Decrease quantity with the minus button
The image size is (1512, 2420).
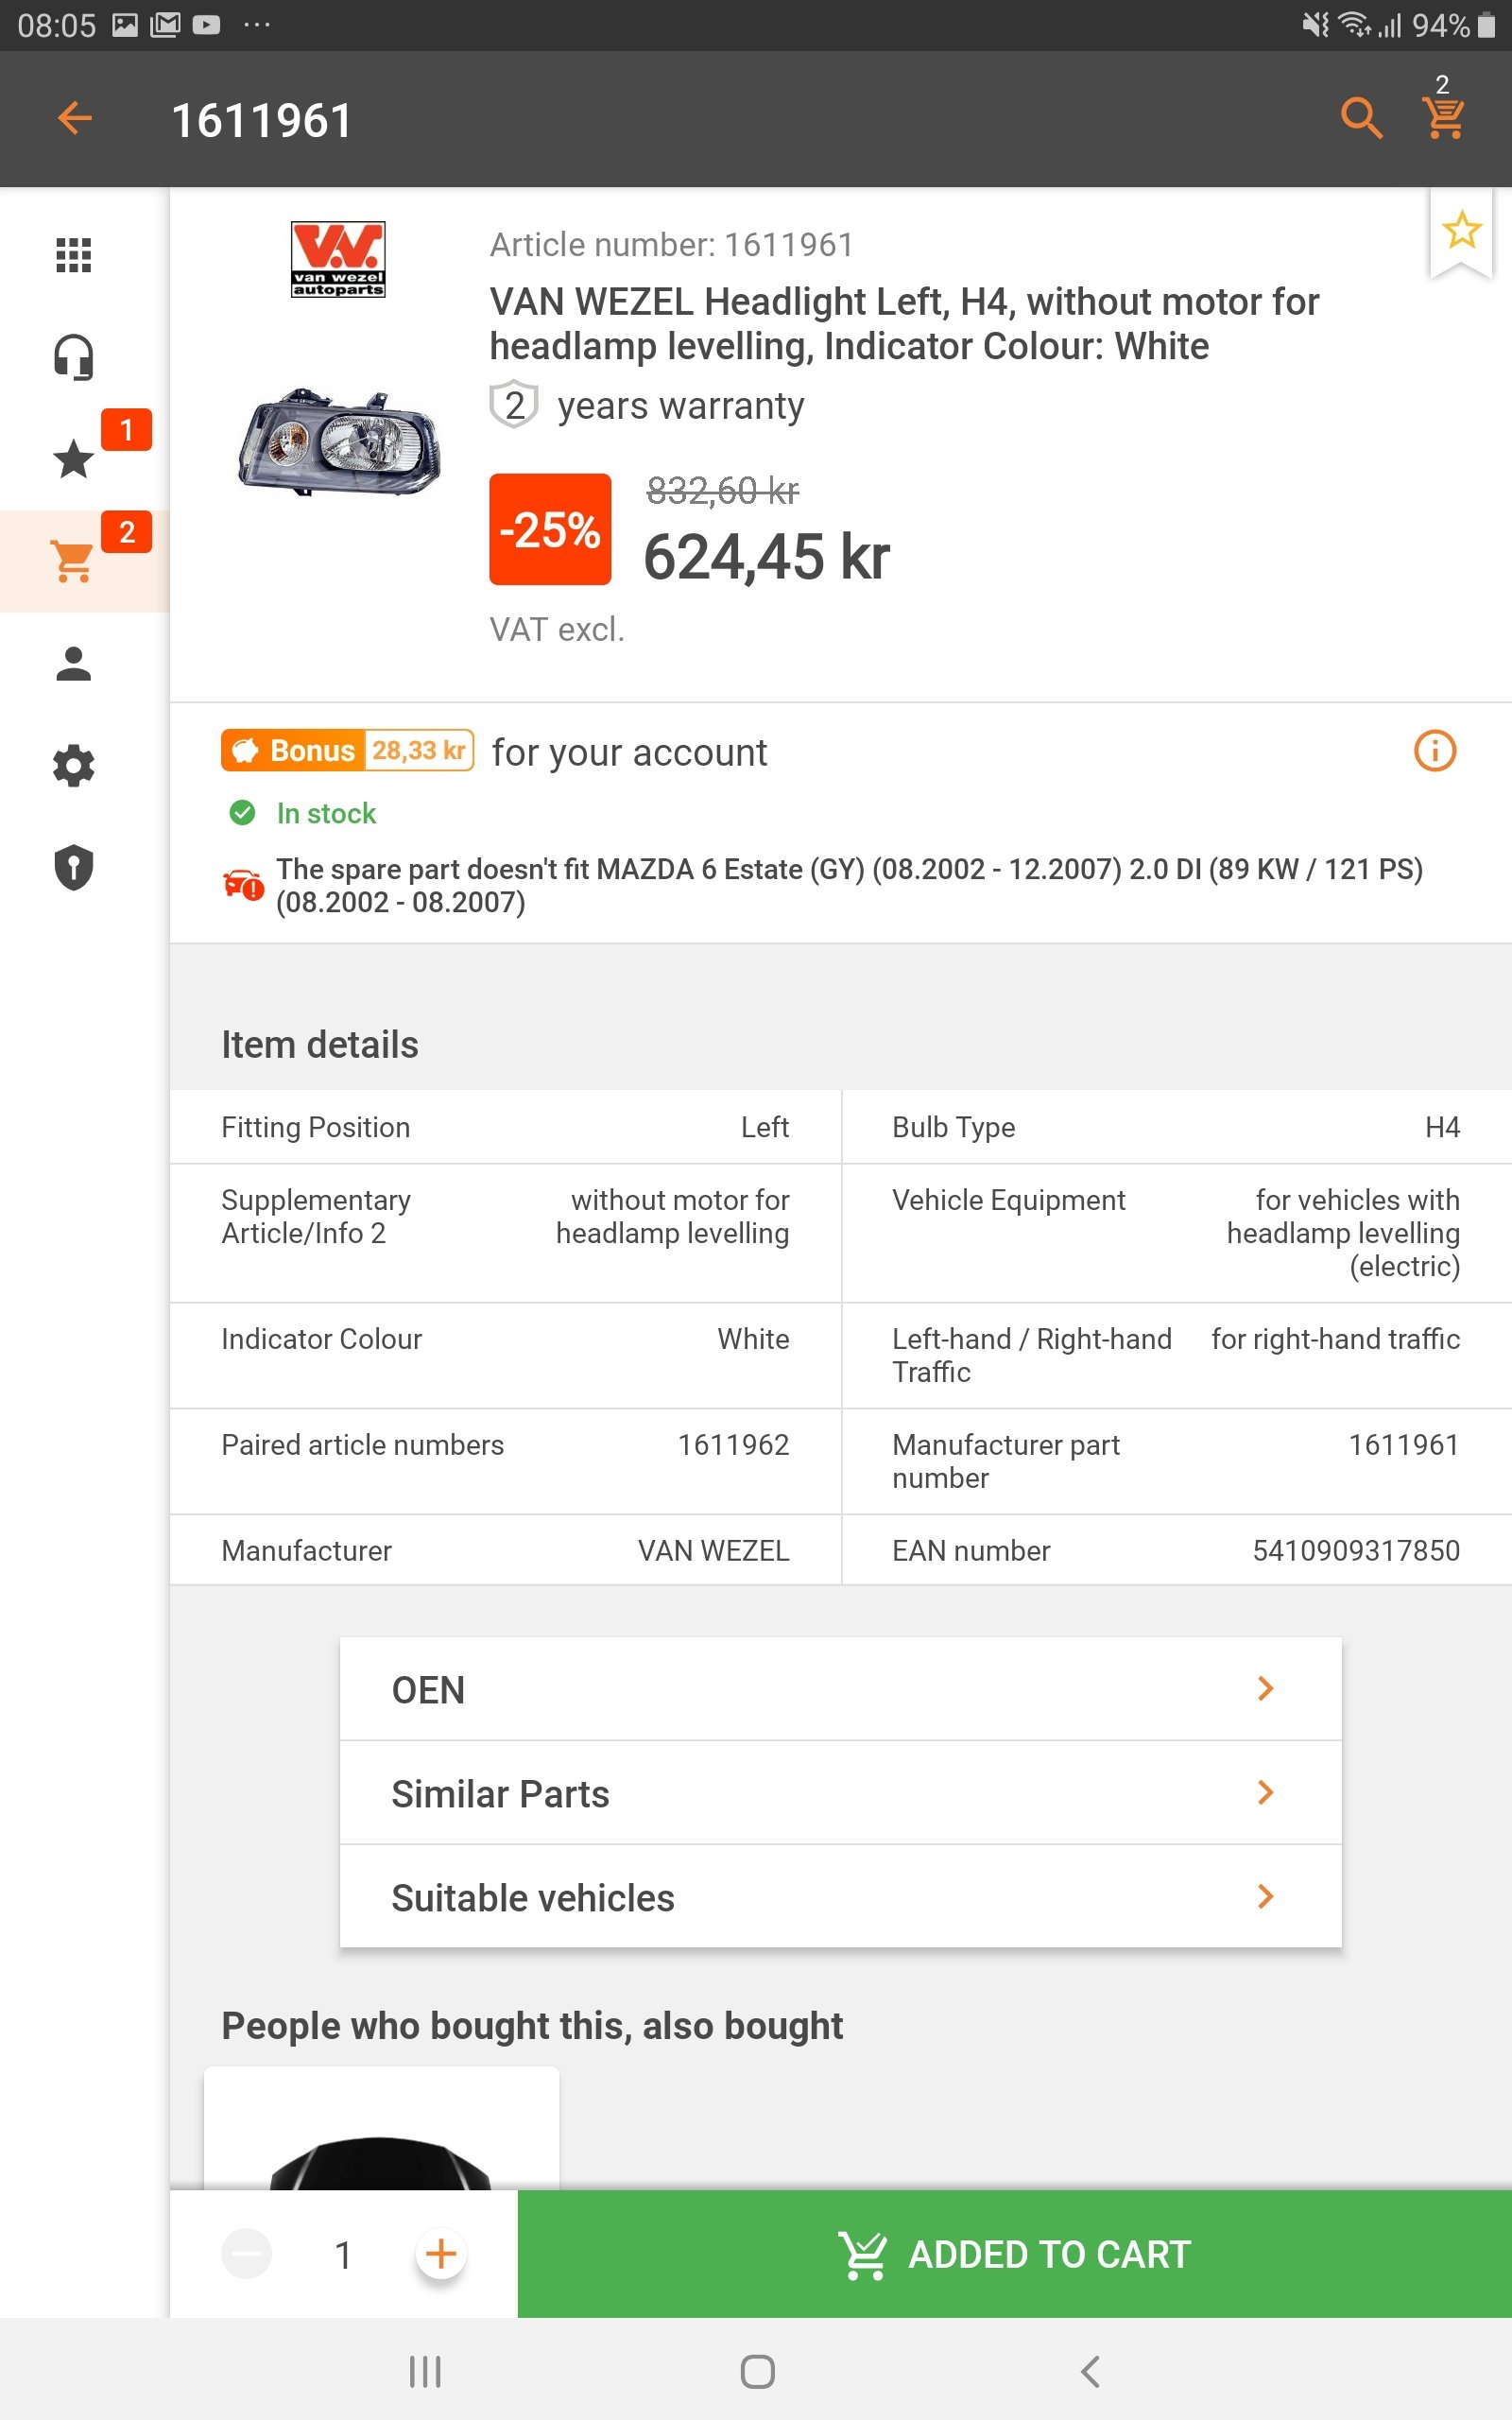tap(246, 2254)
